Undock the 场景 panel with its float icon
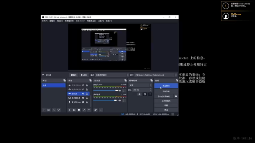This screenshot has height=143, width=255. [65, 80]
